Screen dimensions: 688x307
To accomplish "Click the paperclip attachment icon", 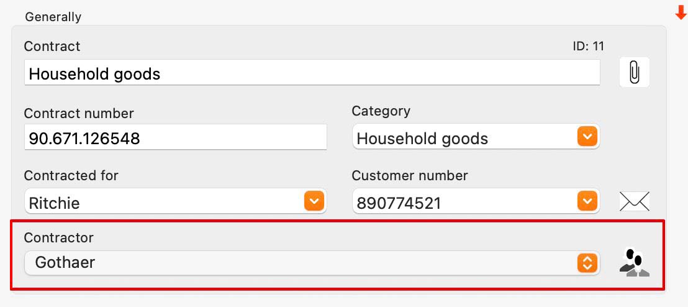I will tap(634, 72).
